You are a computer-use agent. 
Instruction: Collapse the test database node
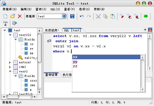[5, 30]
